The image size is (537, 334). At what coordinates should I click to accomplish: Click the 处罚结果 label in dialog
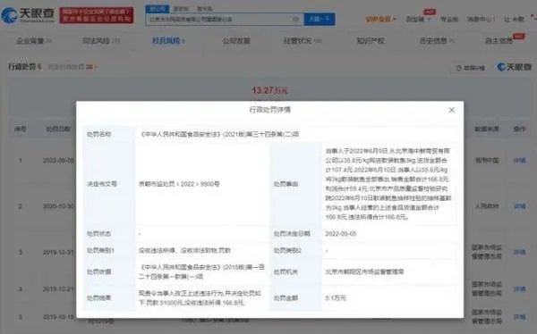[98, 298]
